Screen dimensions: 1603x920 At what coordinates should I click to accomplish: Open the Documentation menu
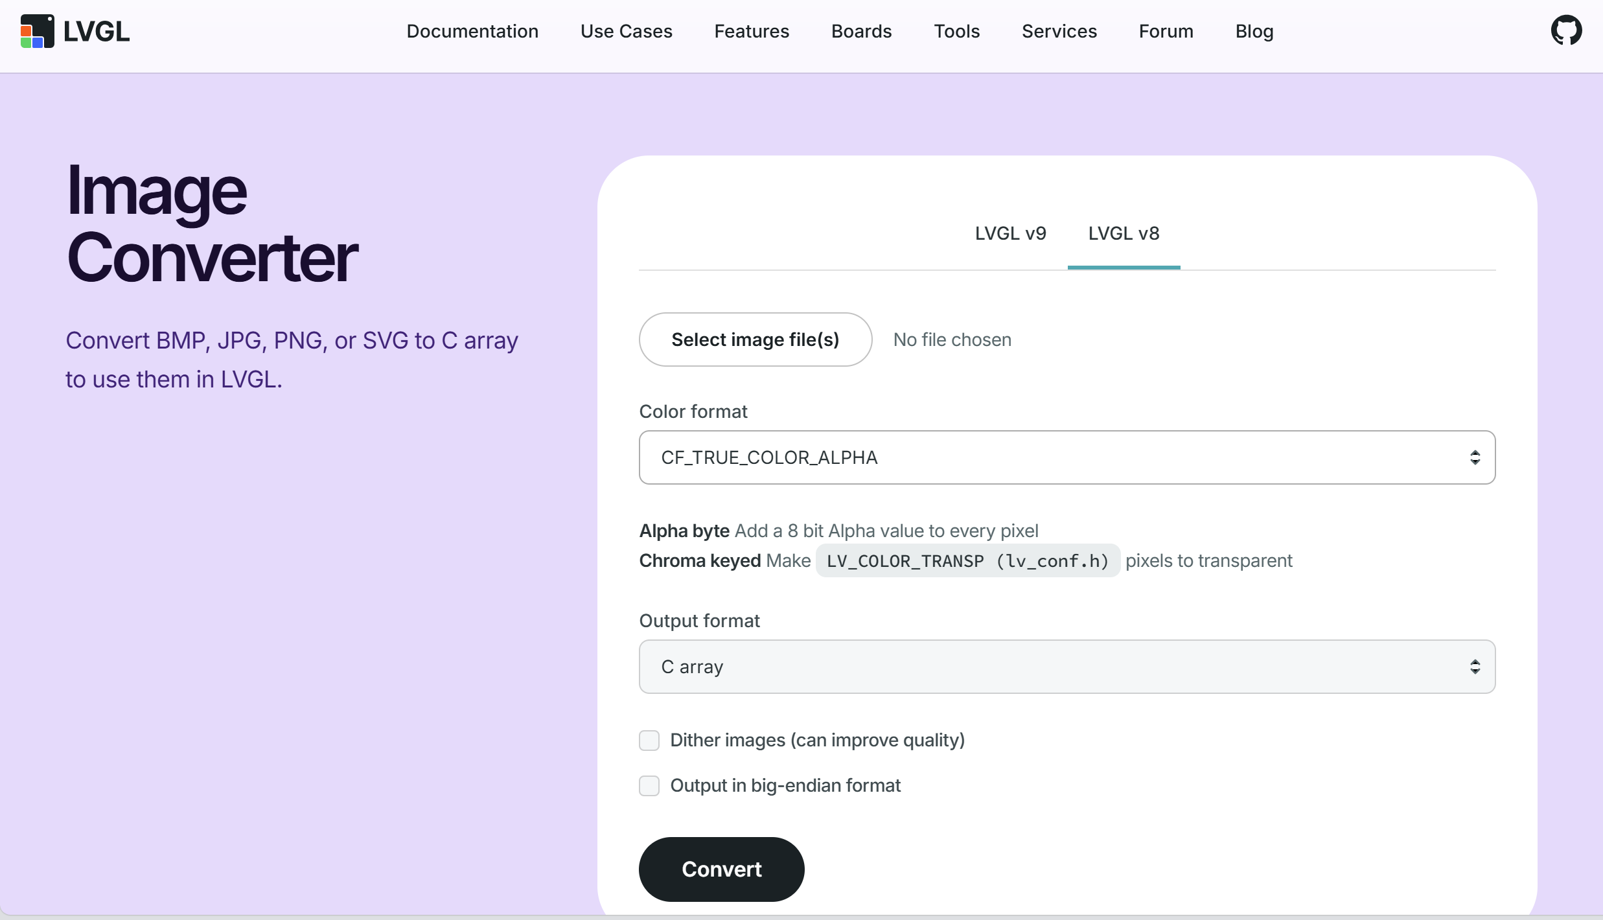pos(472,31)
